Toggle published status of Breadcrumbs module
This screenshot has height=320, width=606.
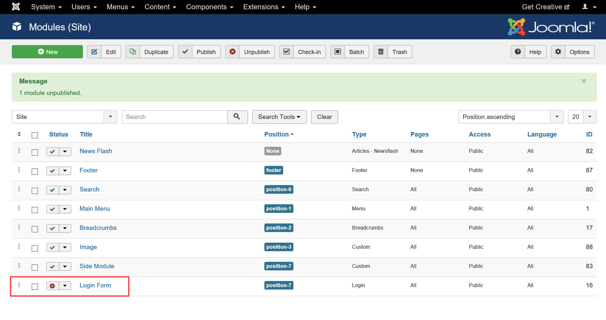52,228
